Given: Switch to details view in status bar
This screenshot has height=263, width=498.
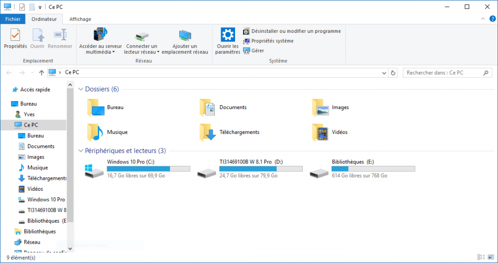Looking at the screenshot, I should pos(481,258).
